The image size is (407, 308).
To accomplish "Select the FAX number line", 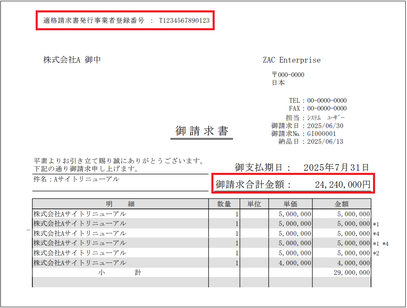I will pyautogui.click(x=317, y=109).
